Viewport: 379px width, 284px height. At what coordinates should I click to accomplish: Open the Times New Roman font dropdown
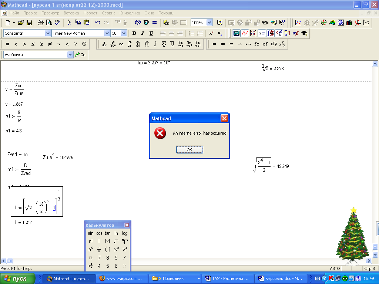click(107, 33)
